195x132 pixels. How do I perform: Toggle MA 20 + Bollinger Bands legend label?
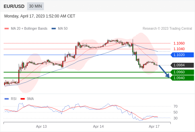coord(29,29)
